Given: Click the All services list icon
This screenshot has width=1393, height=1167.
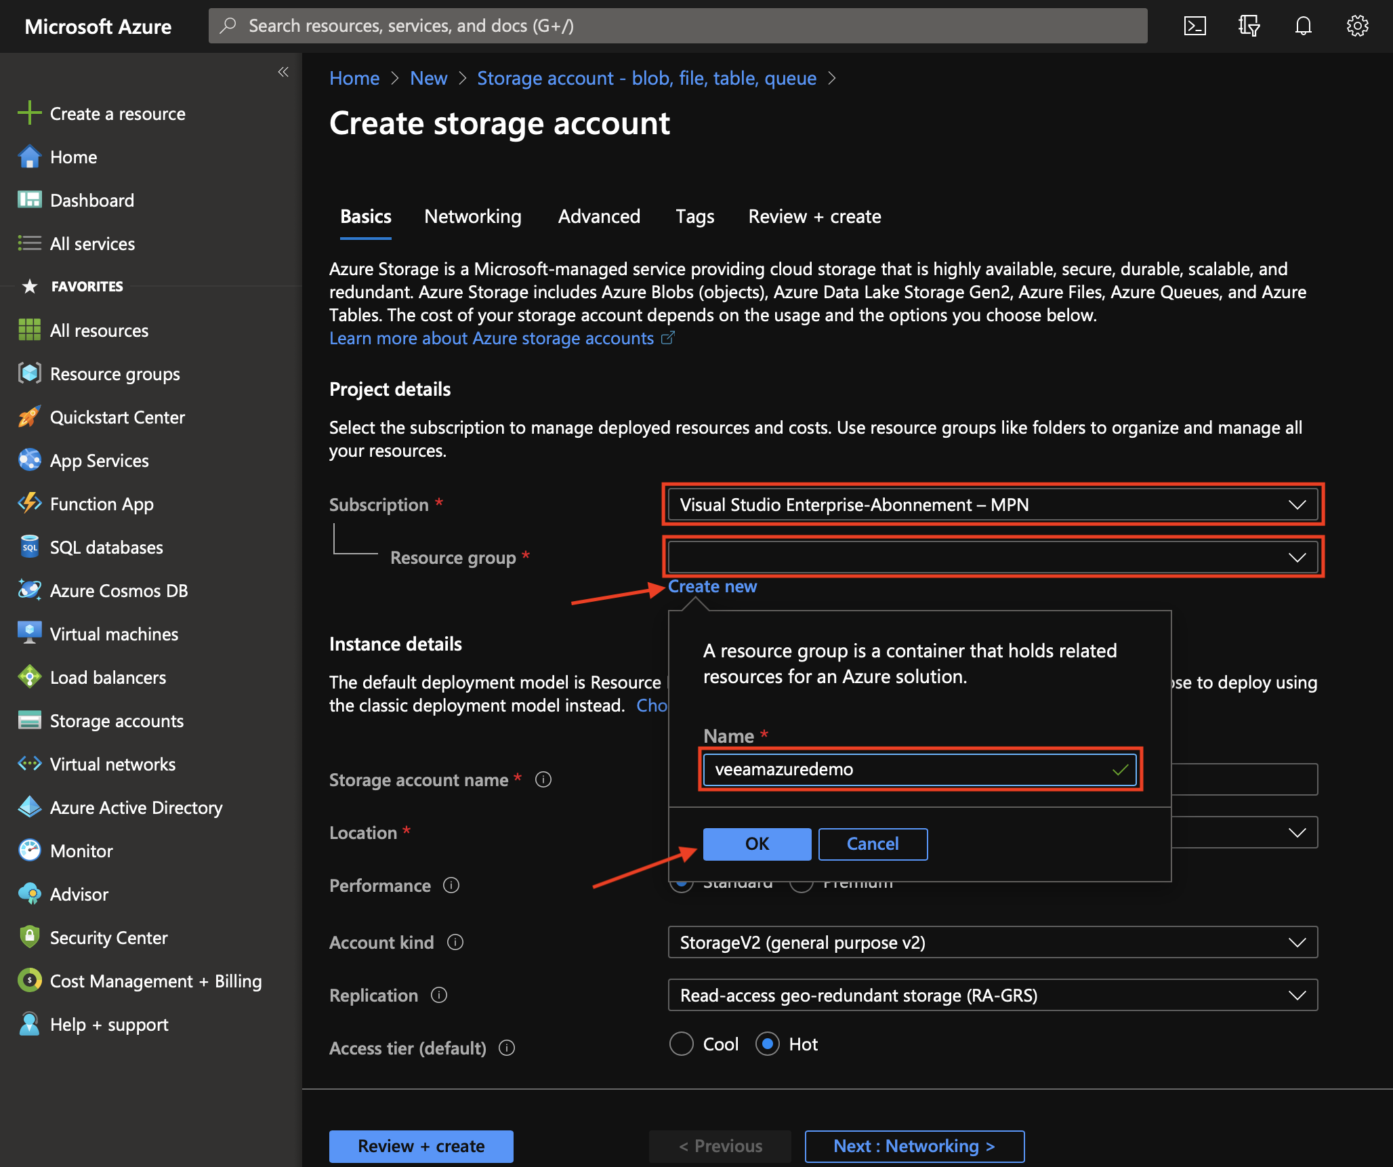Looking at the screenshot, I should [29, 243].
